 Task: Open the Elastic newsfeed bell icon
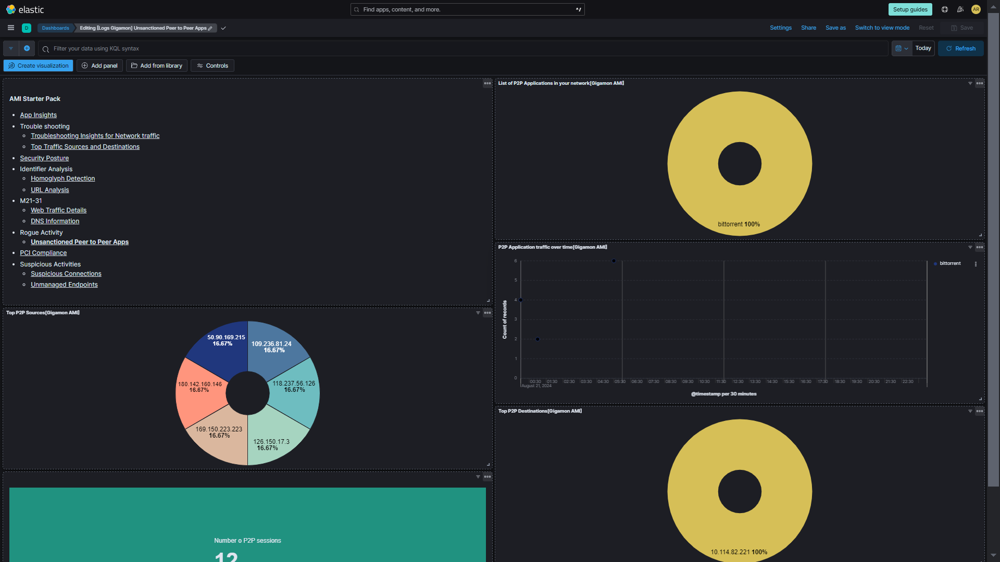(960, 9)
